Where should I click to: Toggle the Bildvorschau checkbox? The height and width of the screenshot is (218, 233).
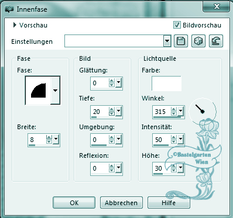[177, 25]
